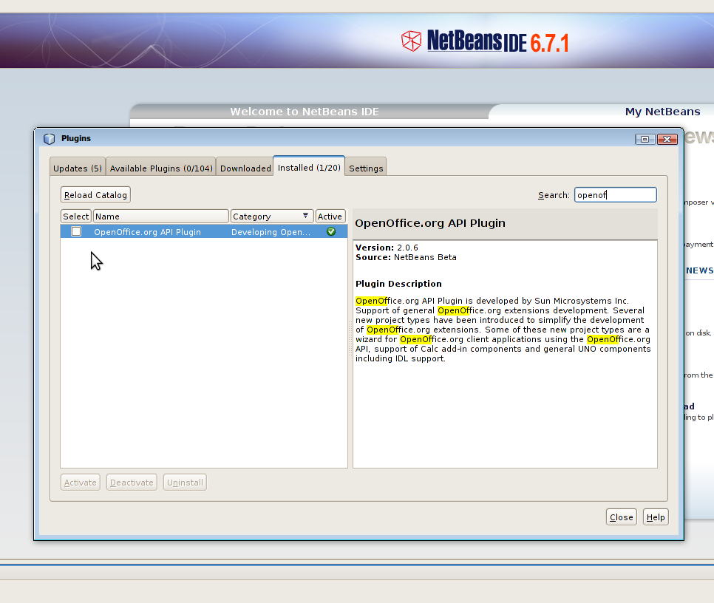Open Help for the Plugins dialog
The image size is (714, 603).
click(x=656, y=517)
